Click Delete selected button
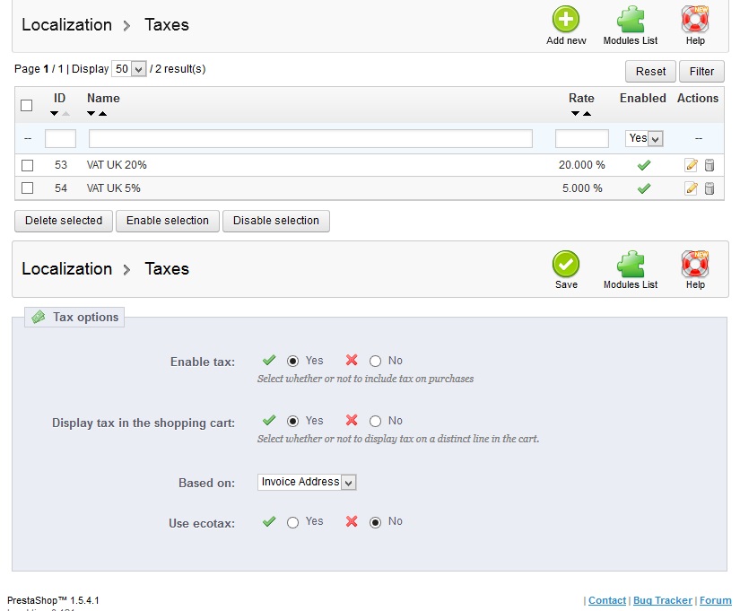The width and height of the screenshot is (740, 611). (x=64, y=221)
